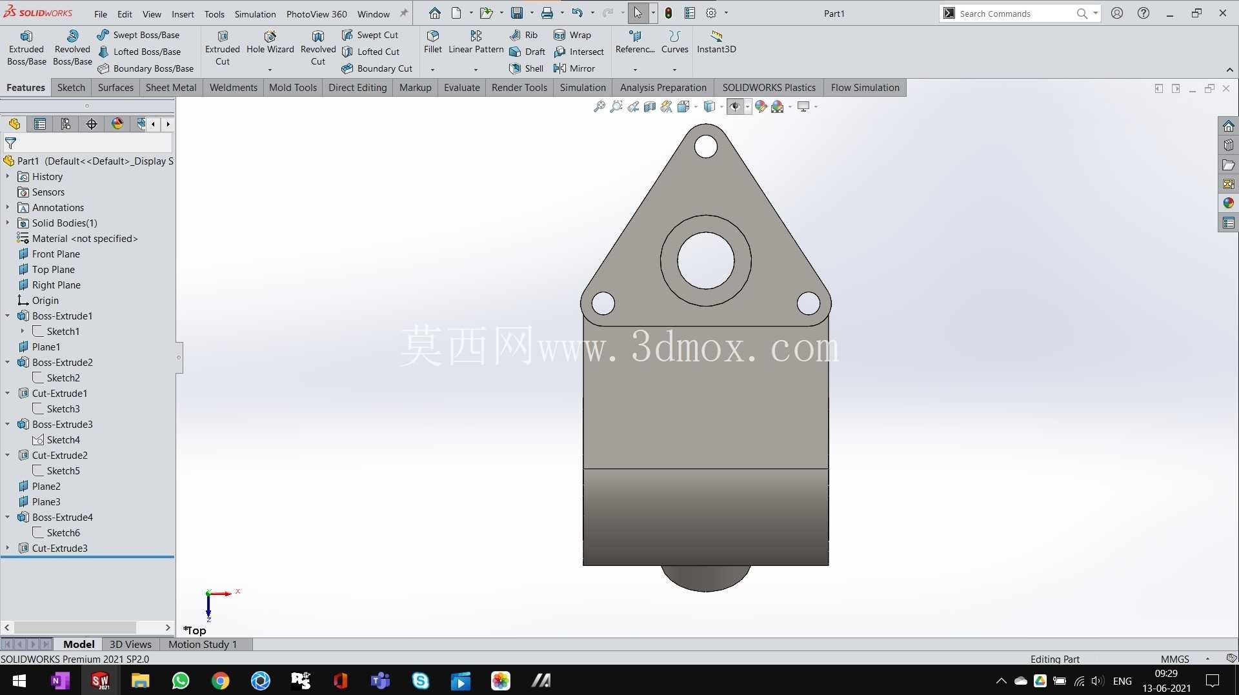
Task: Toggle the Instant3D tool
Action: [716, 42]
